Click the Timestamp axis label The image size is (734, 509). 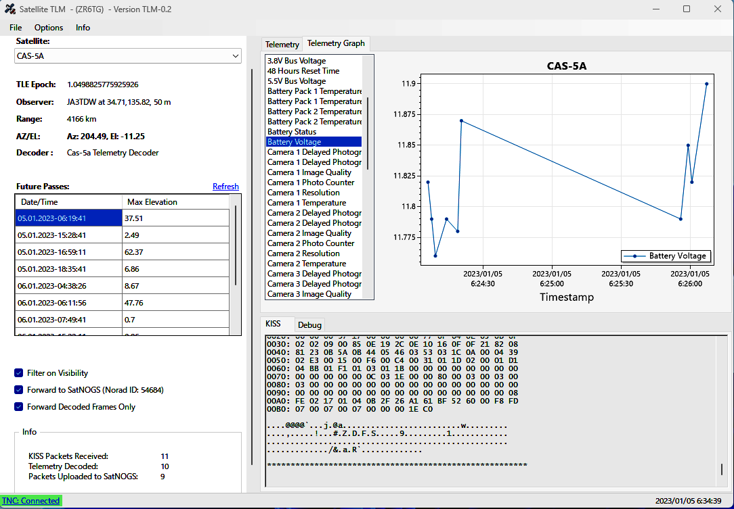[x=567, y=297]
